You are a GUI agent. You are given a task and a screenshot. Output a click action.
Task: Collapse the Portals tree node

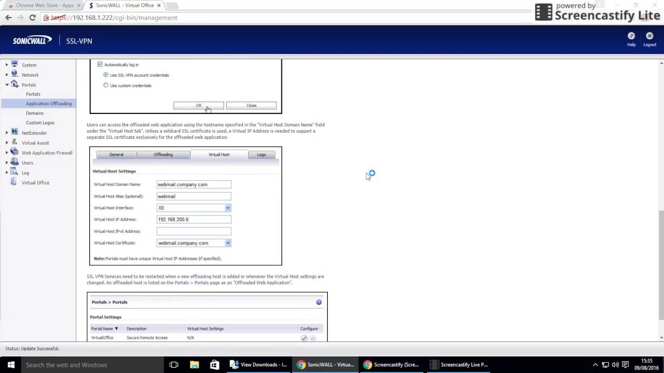click(7, 84)
